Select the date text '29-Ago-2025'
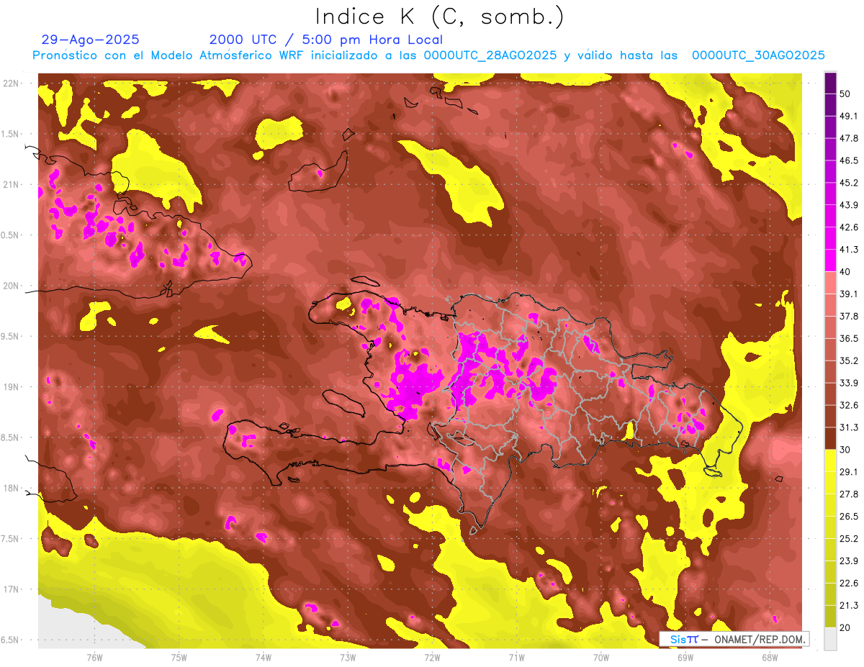 (91, 40)
